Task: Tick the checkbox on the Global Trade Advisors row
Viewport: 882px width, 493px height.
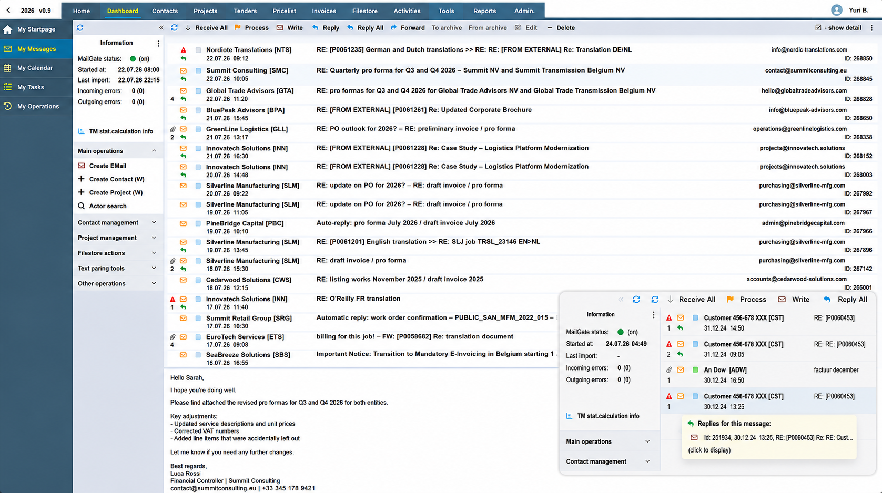Action: click(x=198, y=91)
